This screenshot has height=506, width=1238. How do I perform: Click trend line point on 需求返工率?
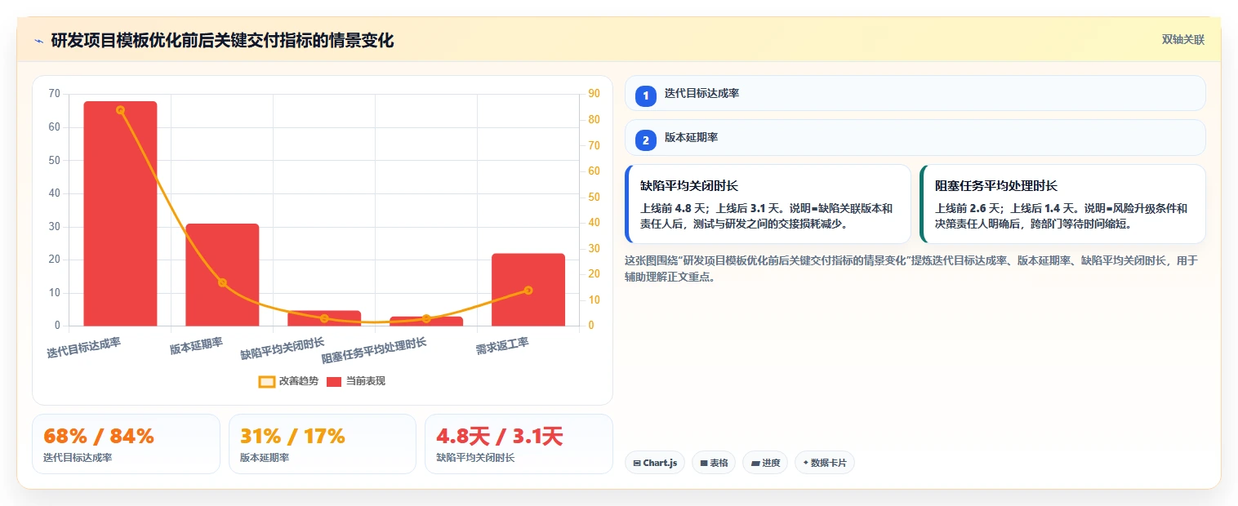pos(528,290)
